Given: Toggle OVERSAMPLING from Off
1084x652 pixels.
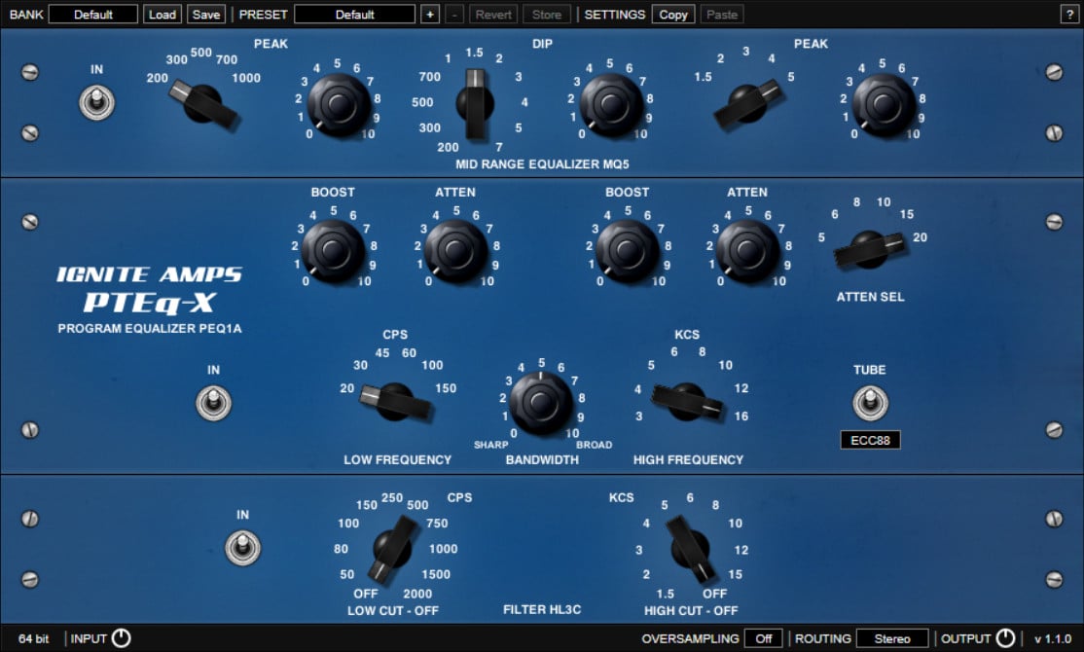Looking at the screenshot, I should click(763, 638).
